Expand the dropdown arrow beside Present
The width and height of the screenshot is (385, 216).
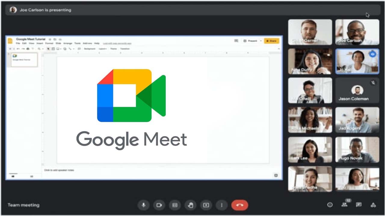click(x=261, y=41)
